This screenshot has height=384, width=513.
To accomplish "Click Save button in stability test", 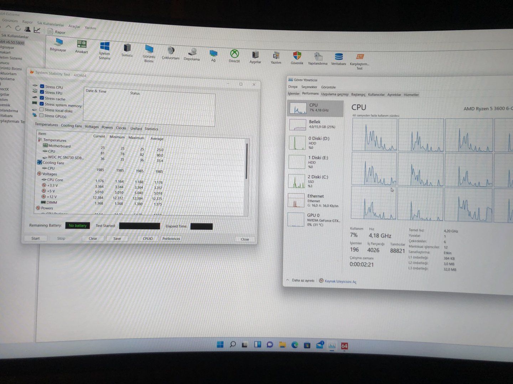I will point(117,239).
